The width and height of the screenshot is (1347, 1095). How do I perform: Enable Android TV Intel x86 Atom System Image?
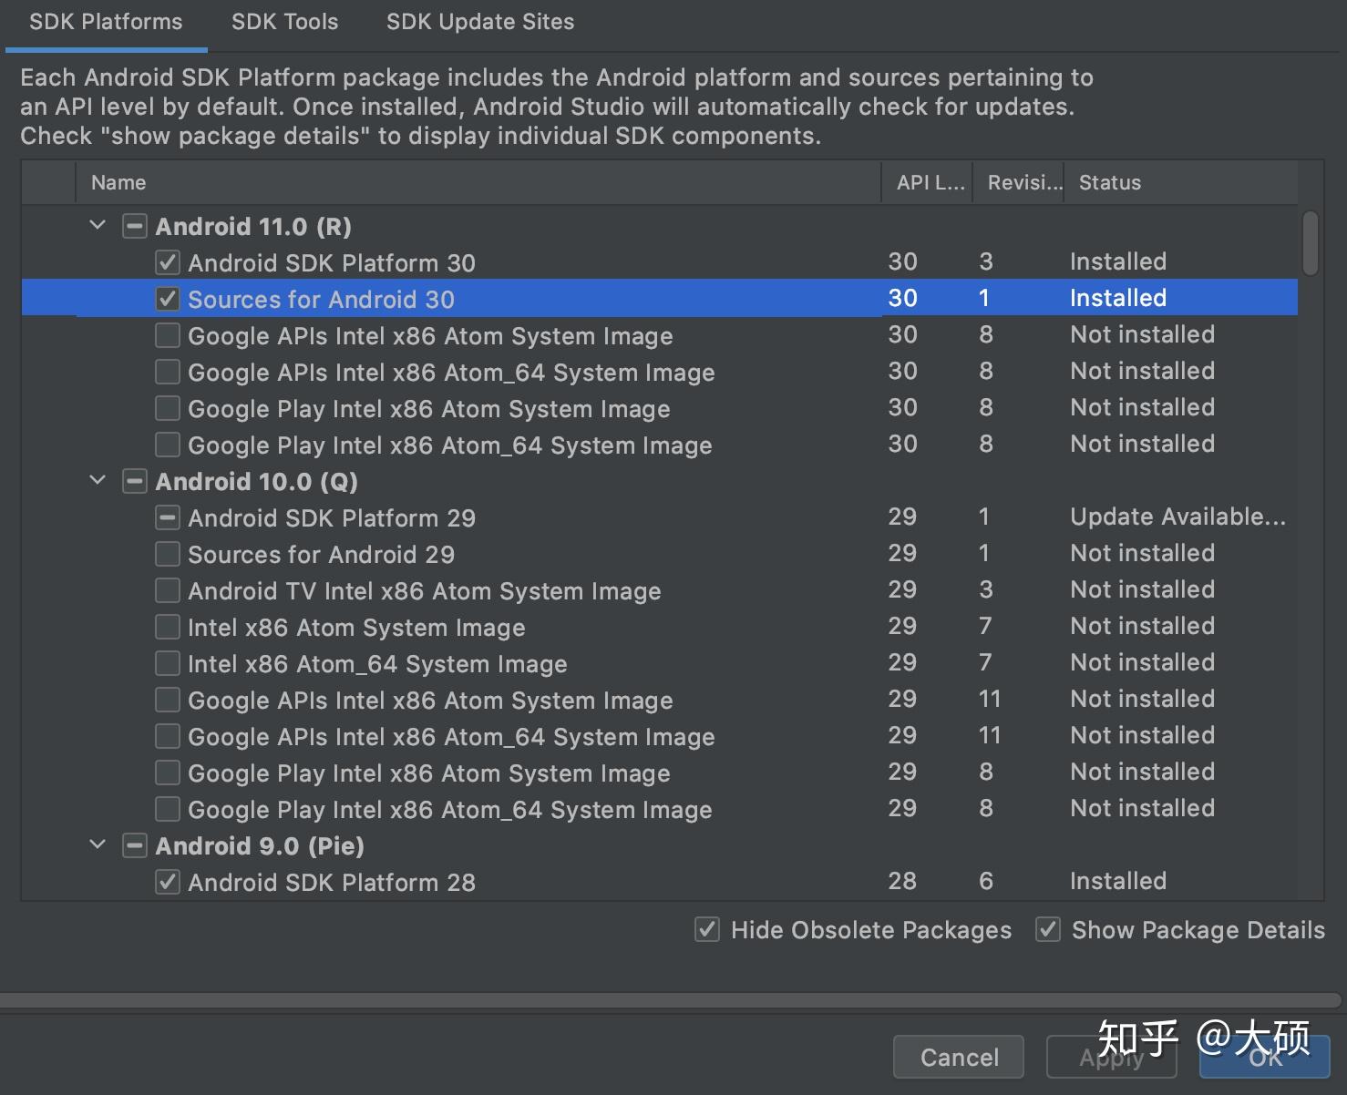(168, 590)
